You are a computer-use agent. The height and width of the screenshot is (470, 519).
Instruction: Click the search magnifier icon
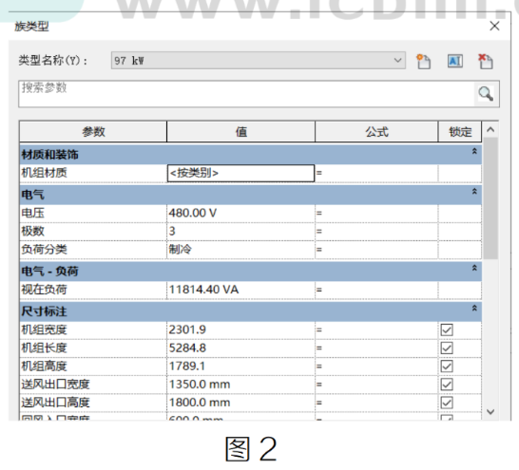486,94
